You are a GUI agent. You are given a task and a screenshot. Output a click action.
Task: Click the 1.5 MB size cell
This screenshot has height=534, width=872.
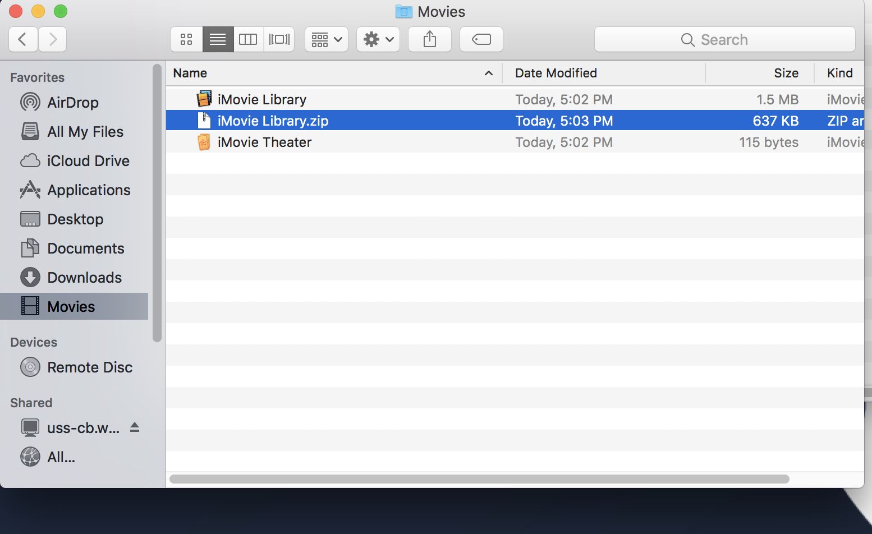tap(777, 99)
